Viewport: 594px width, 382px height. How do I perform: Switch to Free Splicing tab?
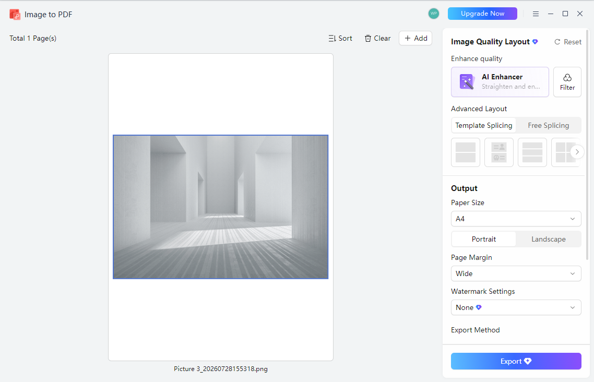548,125
